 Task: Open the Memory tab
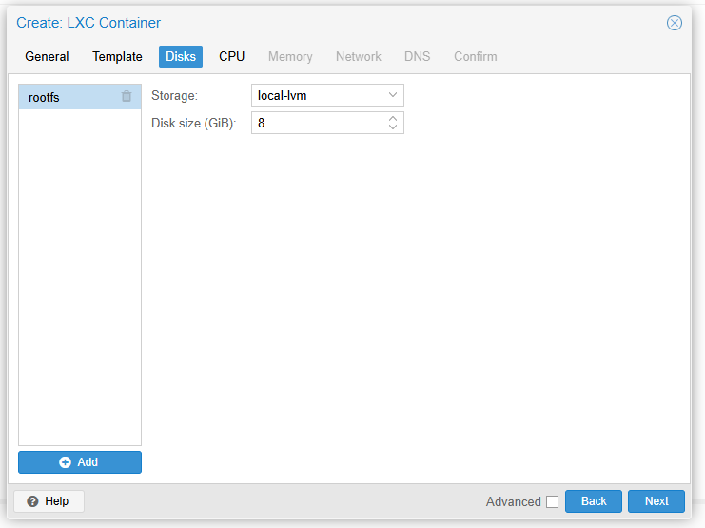tap(290, 57)
